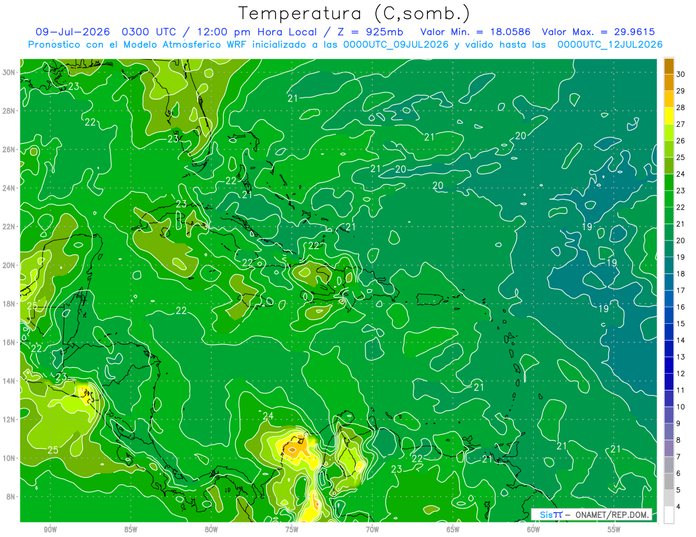The width and height of the screenshot is (696, 537).
Task: Click the colorbar label 26
Action: [x=681, y=140]
